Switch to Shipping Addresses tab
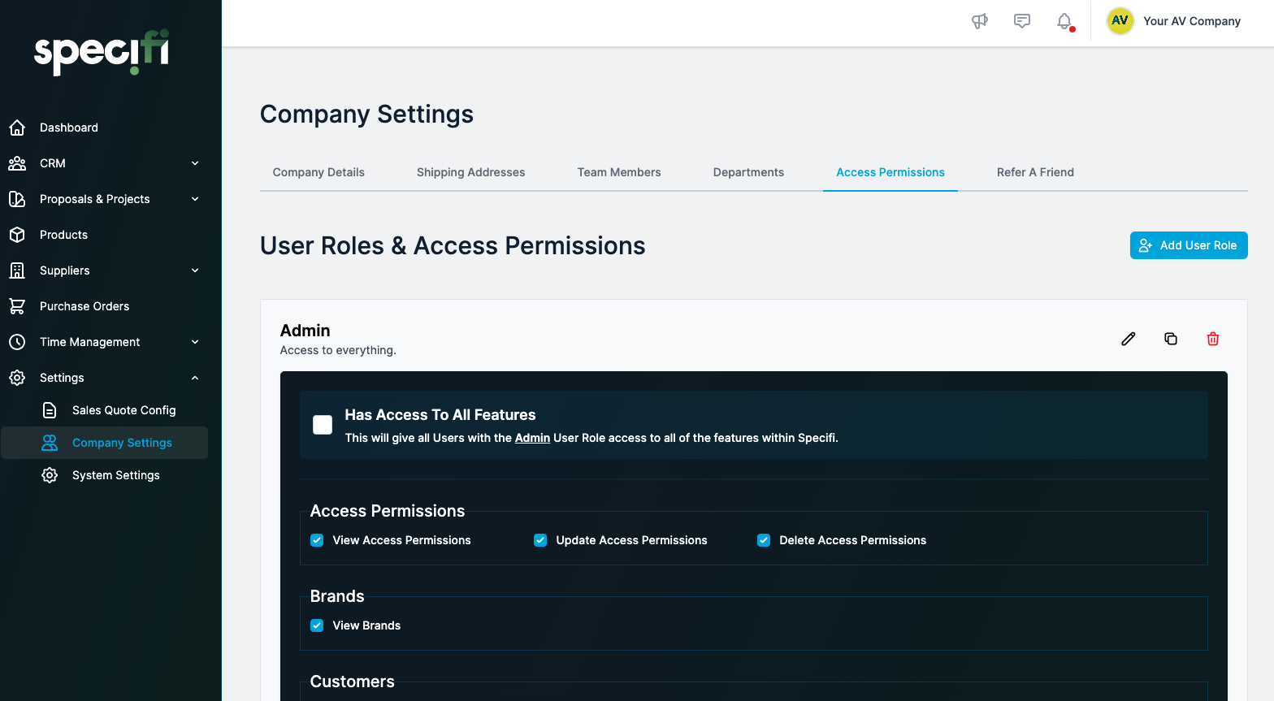1274x701 pixels. click(x=471, y=172)
